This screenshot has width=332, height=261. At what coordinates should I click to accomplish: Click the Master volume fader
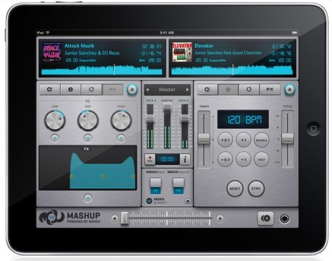167,107
